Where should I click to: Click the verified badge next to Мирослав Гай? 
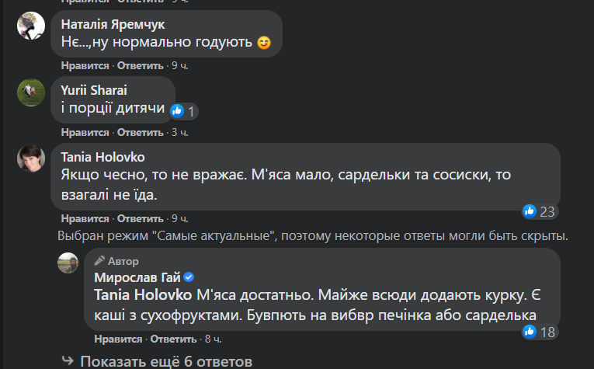pyautogui.click(x=189, y=277)
